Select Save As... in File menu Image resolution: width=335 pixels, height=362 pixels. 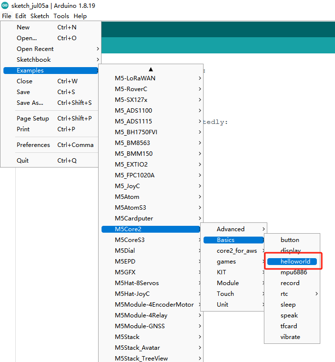pyautogui.click(x=30, y=103)
